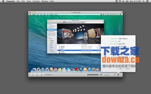Image resolution: width=151 pixels, height=94 pixels.
Task: Click the battery status icon
Action: click(127, 1)
